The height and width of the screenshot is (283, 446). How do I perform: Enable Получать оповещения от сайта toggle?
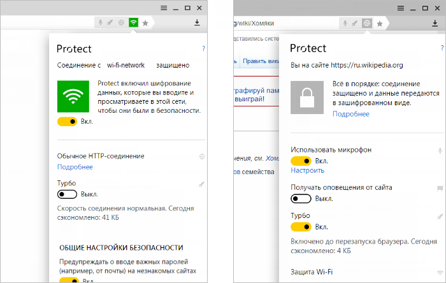pos(301,198)
